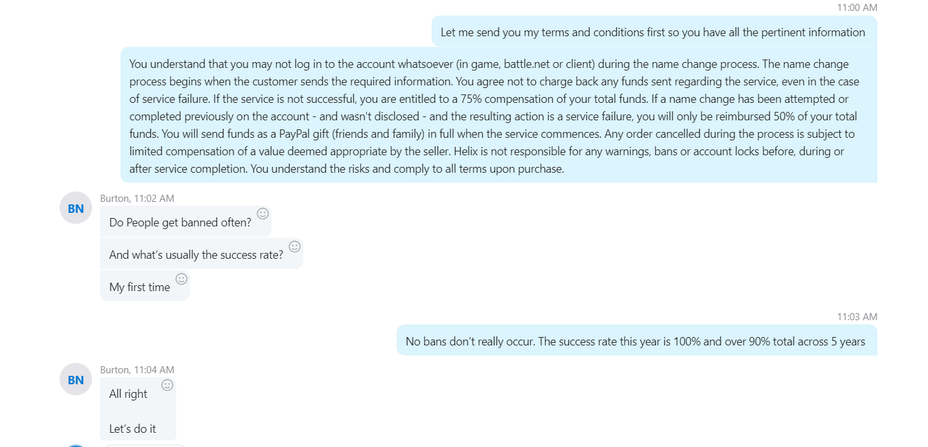This screenshot has width=928, height=447.
Task: Click the 'Burton, 11:04 AM' sender label
Action: [x=137, y=370]
